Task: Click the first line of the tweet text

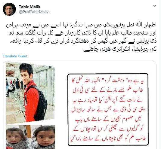Action: click(x=81, y=25)
